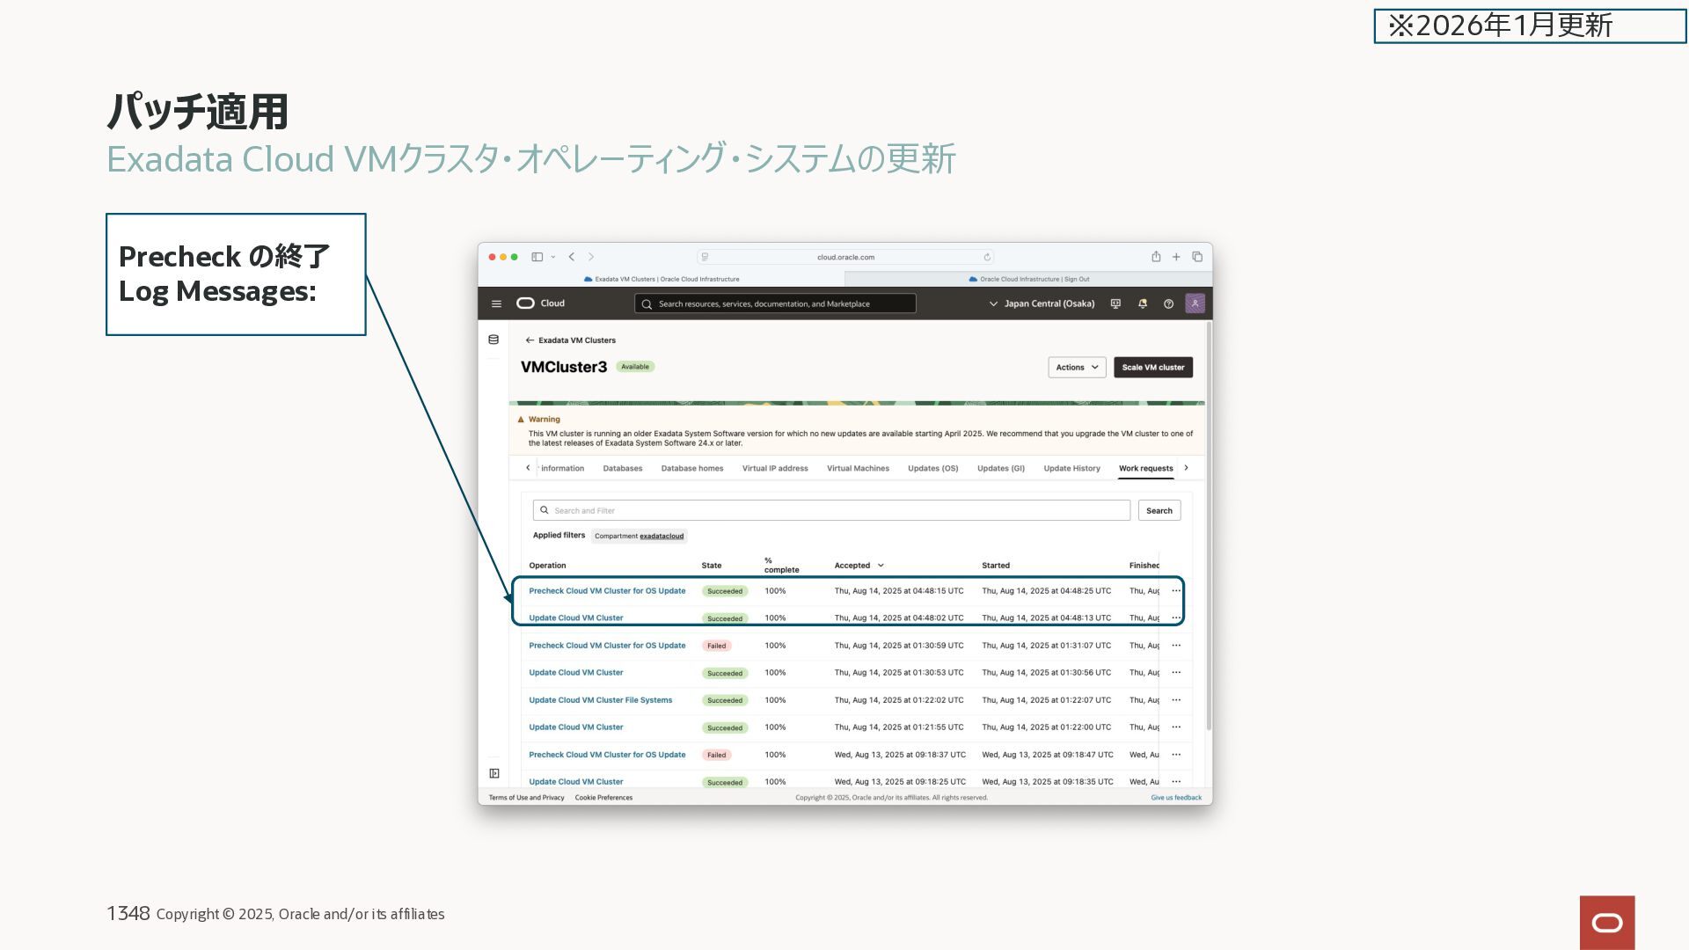Open a new tab with plus icon
The image size is (1689, 950).
tap(1176, 257)
